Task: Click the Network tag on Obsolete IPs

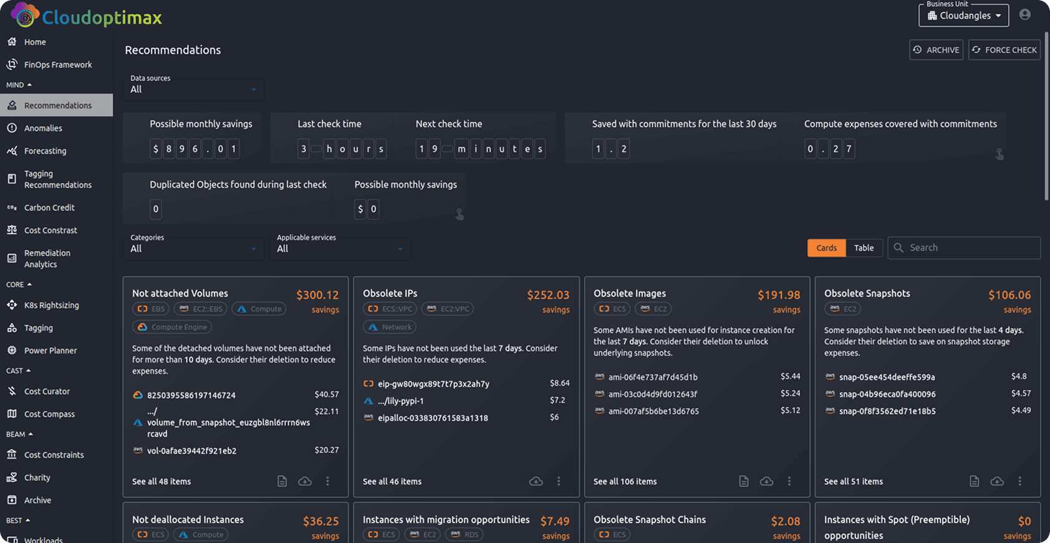Action: click(390, 327)
